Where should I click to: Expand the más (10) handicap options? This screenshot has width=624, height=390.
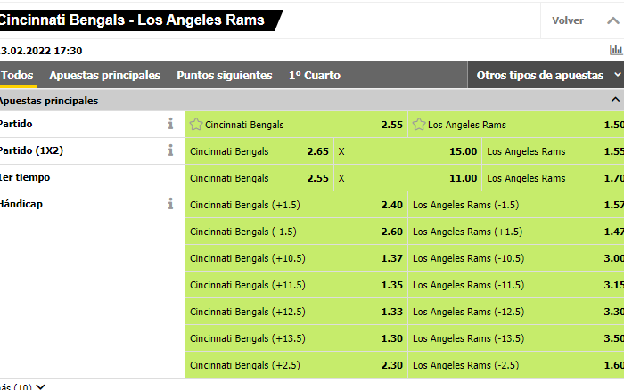[x=22, y=386]
